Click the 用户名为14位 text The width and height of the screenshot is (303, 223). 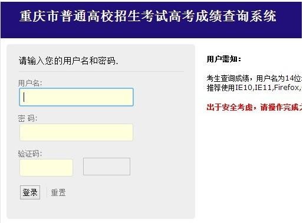[279, 78]
